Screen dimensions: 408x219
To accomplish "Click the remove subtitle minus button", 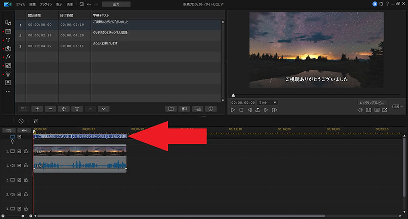I will click(50, 109).
